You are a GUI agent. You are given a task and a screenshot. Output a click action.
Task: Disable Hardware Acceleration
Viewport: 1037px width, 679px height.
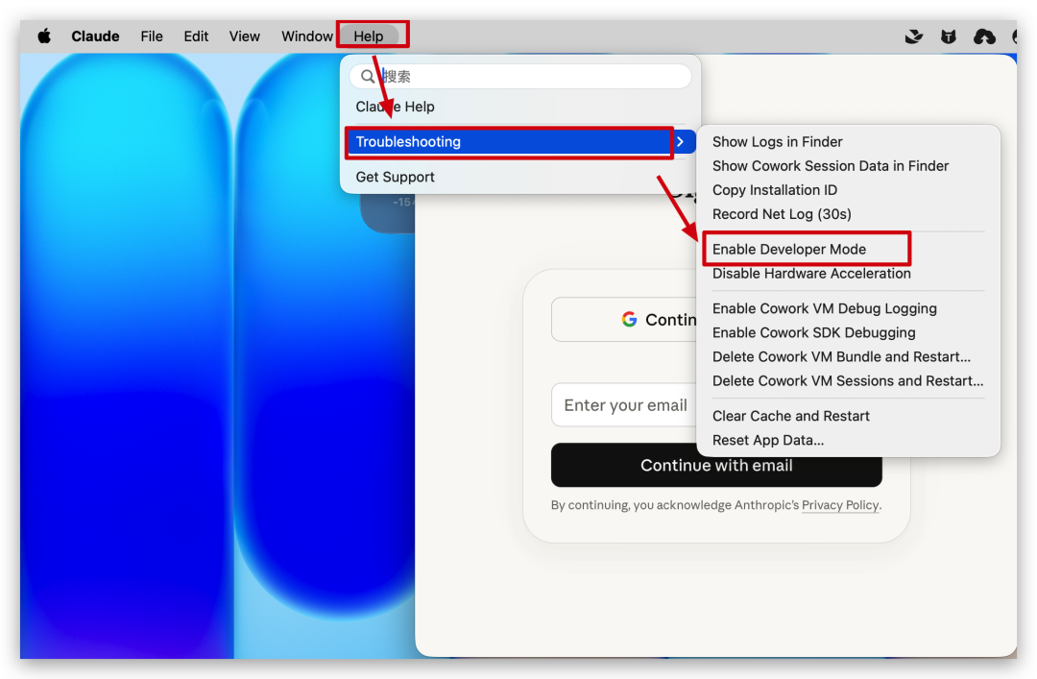810,274
